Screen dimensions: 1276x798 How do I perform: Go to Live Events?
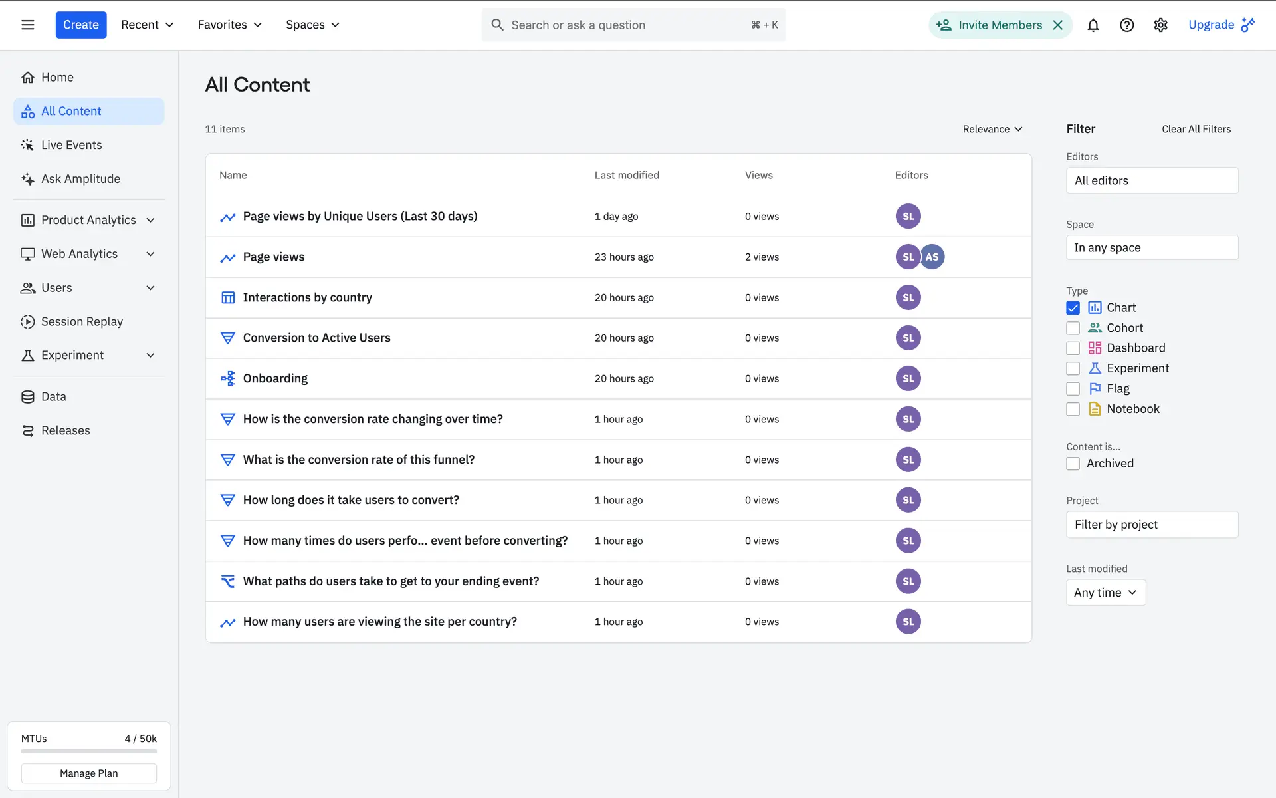click(x=71, y=145)
